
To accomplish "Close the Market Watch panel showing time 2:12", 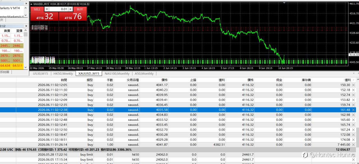I will coord(26,26).
